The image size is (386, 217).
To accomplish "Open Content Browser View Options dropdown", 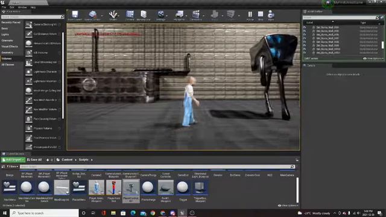I will click(288, 206).
